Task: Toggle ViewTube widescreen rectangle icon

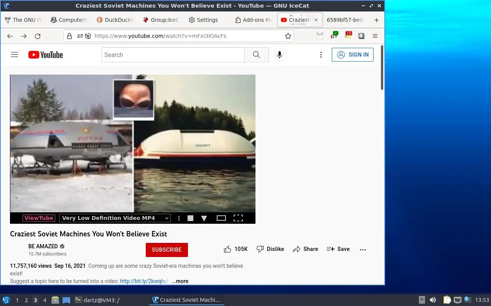Action: [221, 218]
